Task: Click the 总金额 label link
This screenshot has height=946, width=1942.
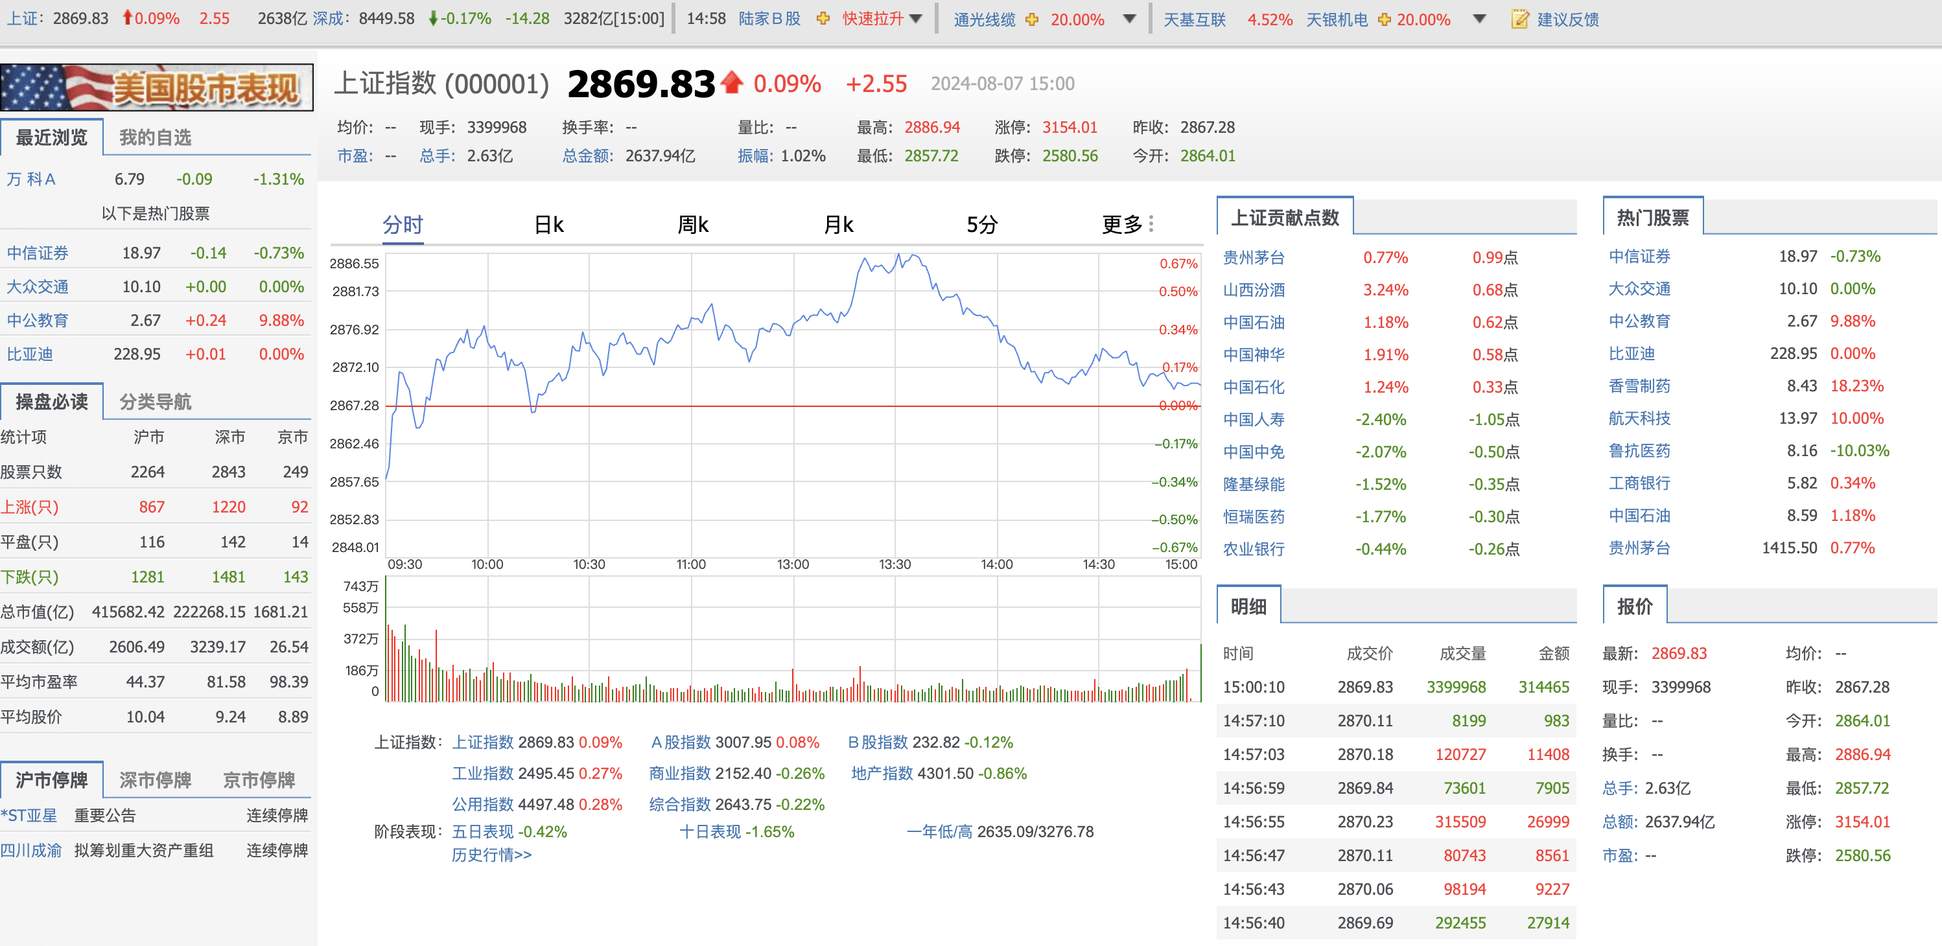Action: (588, 156)
